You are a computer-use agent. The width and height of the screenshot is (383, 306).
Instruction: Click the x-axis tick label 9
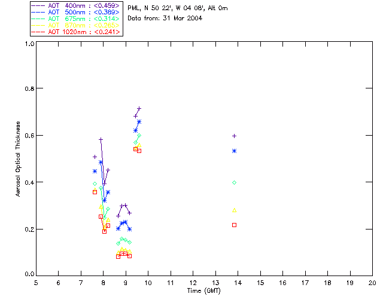pyautogui.click(x=126, y=283)
